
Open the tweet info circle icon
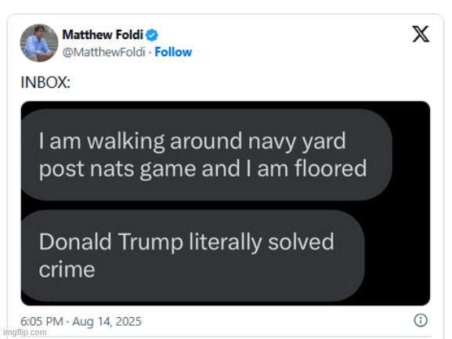pos(421,320)
